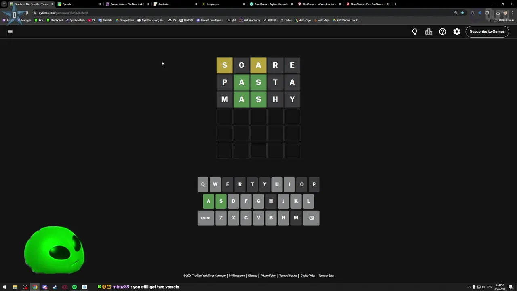Open the settings gear icon
This screenshot has height=291, width=517.
(x=457, y=32)
